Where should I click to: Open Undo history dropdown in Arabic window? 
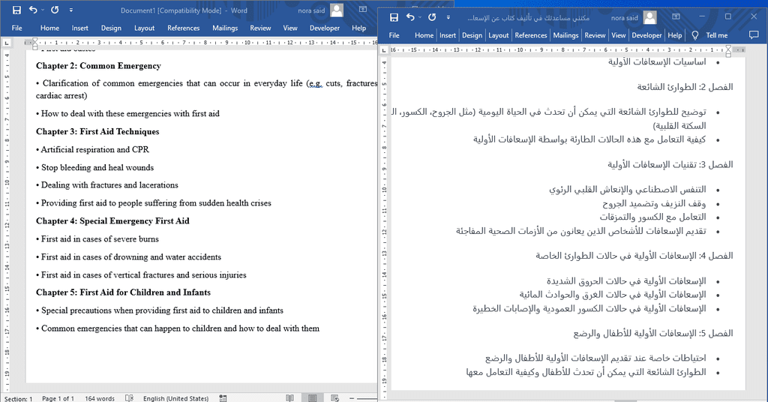[x=420, y=18]
